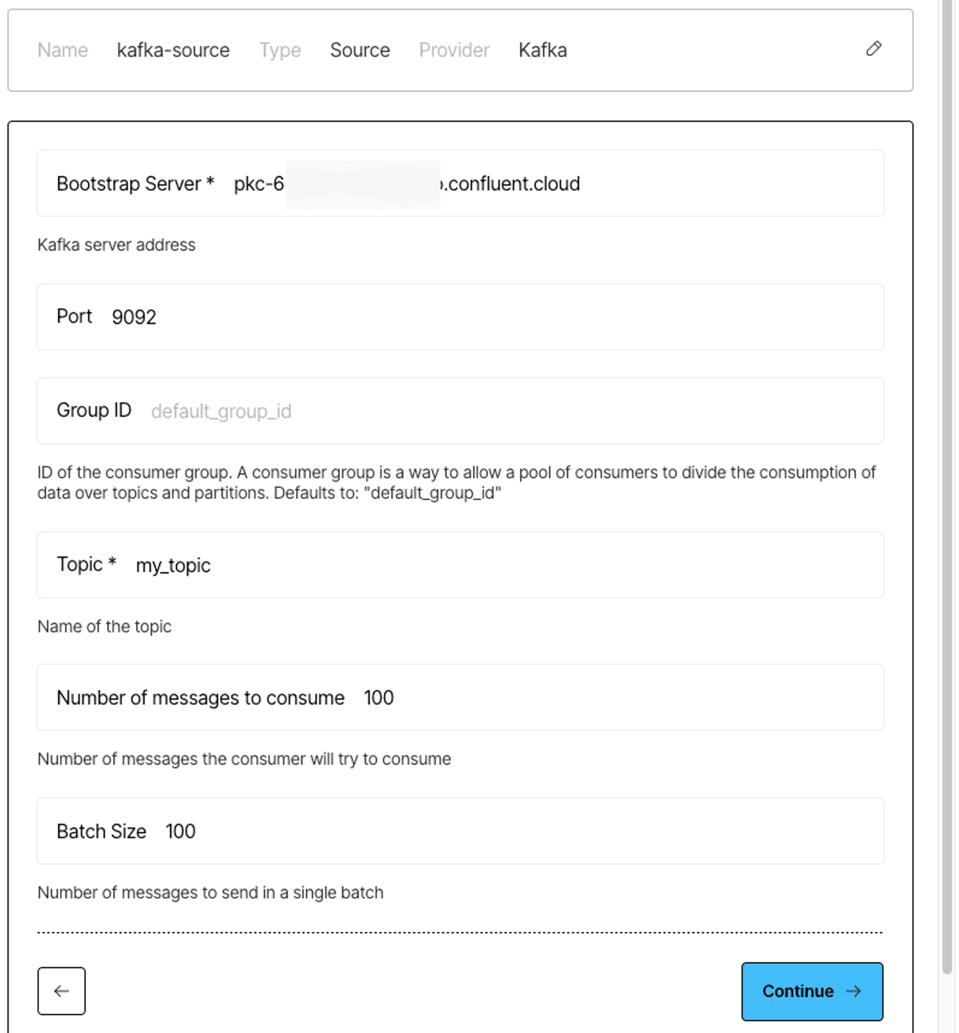959x1033 pixels.
Task: Click the Continue button
Action: [812, 991]
